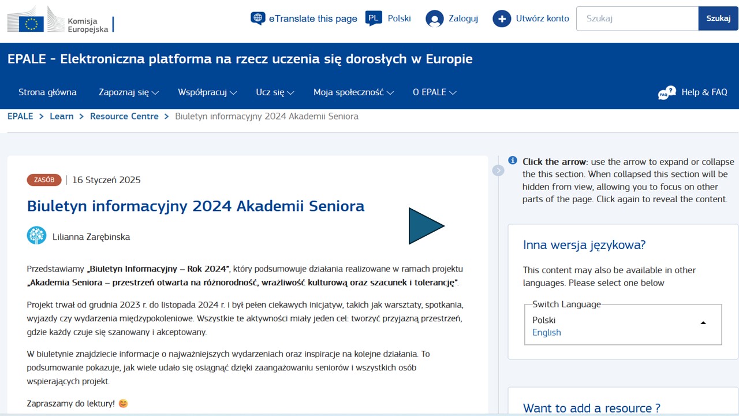Click the Utwórz konto plus icon

click(x=501, y=18)
